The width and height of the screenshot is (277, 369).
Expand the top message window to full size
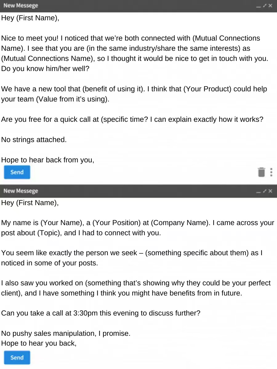264,6
